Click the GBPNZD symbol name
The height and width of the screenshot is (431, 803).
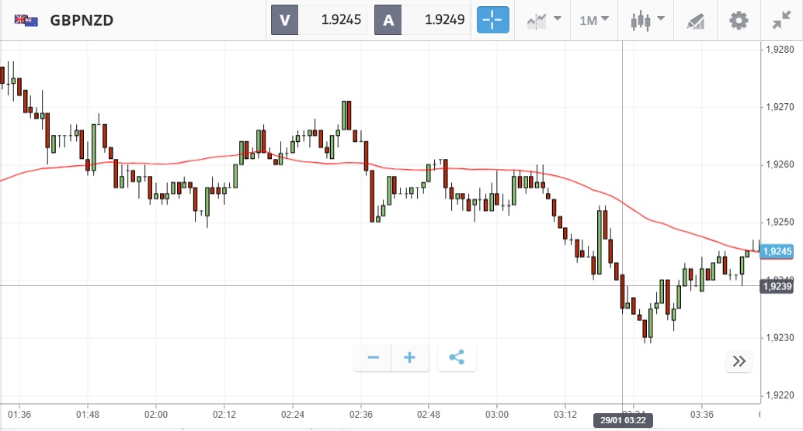click(x=82, y=20)
